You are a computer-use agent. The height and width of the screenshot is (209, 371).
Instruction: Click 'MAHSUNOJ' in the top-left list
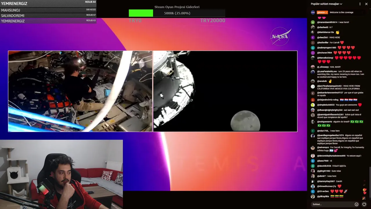pyautogui.click(x=11, y=10)
